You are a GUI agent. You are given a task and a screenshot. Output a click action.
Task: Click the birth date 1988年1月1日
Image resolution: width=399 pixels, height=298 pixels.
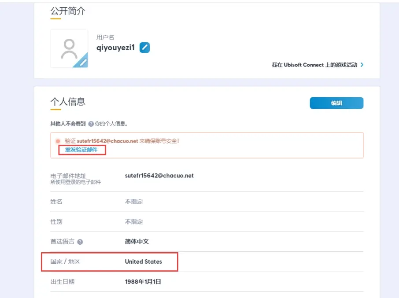(x=143, y=281)
